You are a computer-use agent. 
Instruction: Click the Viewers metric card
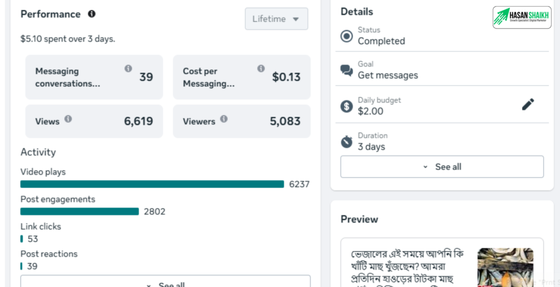(x=242, y=122)
